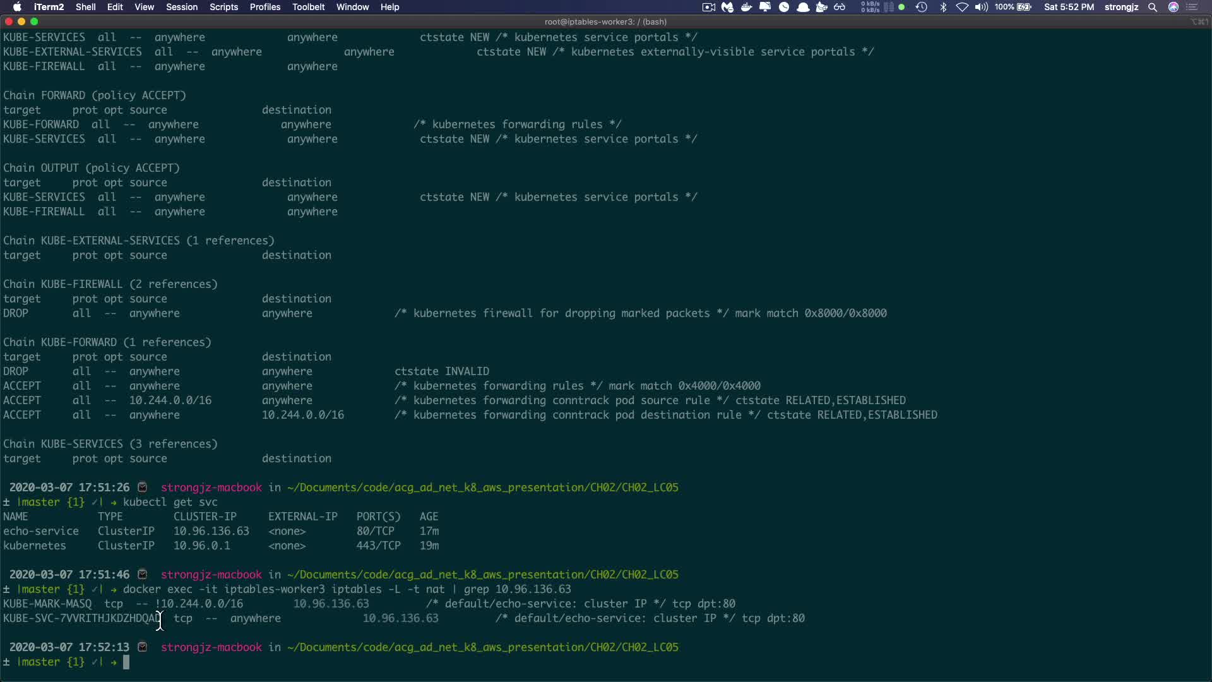Click the Bluetooth status icon
This screenshot has width=1212, height=682.
pos(943,7)
